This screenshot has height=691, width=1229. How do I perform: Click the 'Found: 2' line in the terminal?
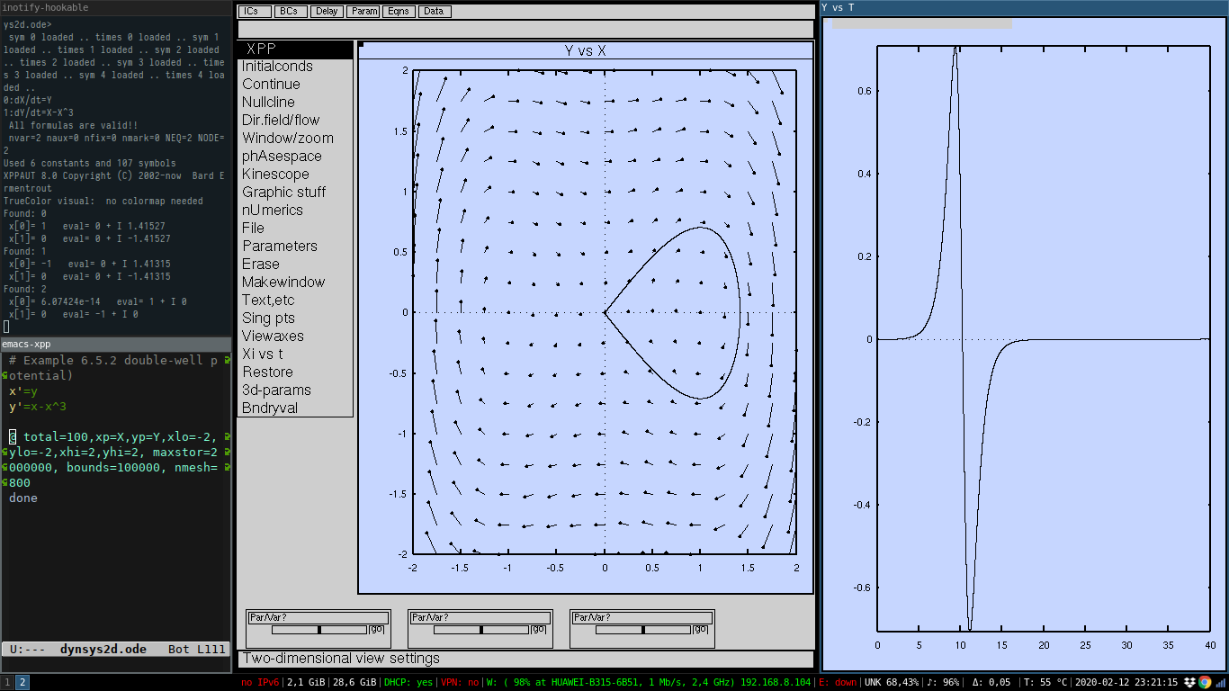tap(25, 290)
